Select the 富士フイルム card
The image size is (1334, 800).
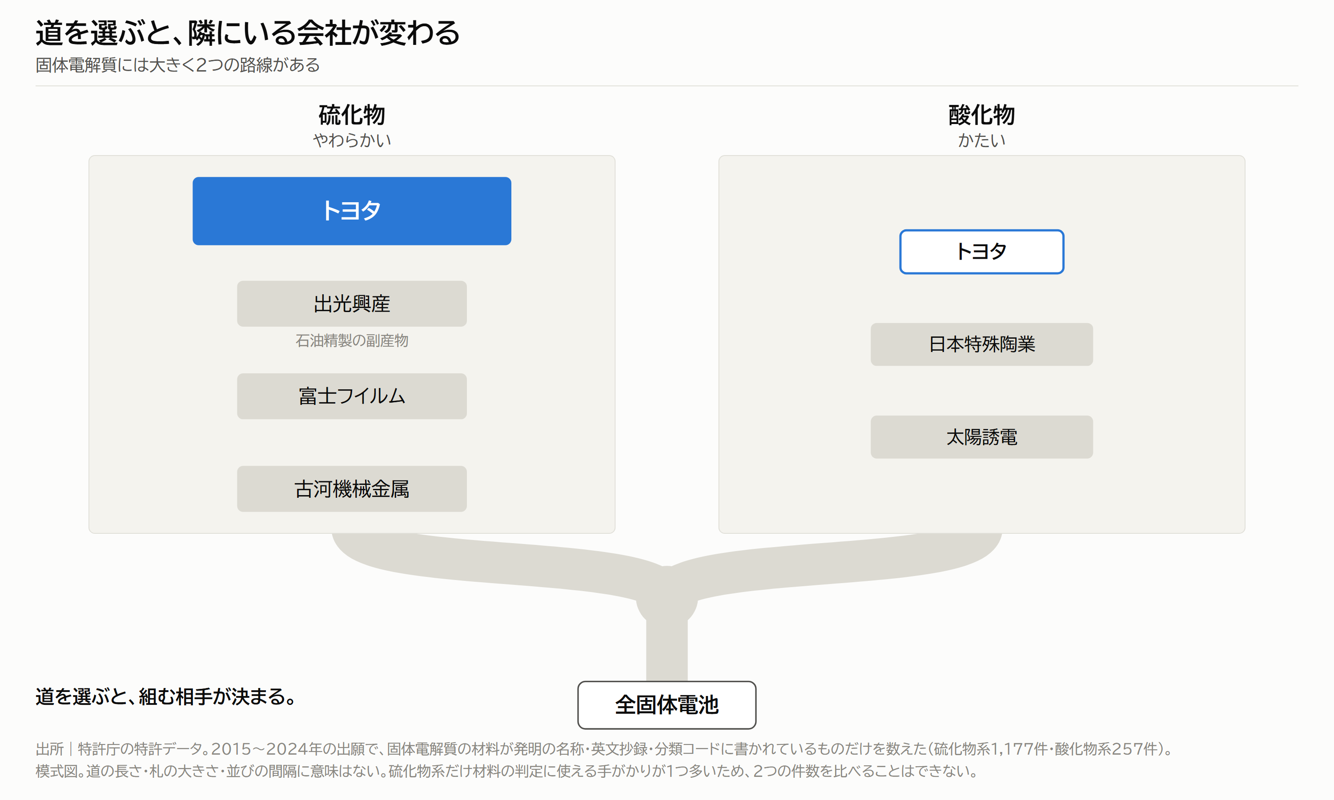352,396
